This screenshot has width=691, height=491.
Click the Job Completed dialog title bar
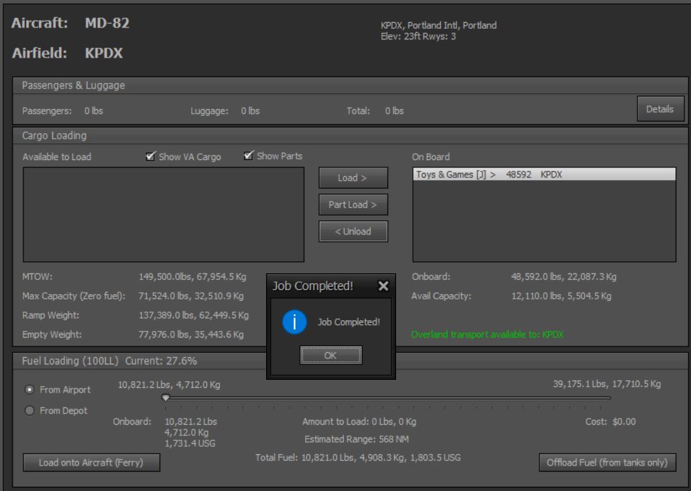click(315, 285)
